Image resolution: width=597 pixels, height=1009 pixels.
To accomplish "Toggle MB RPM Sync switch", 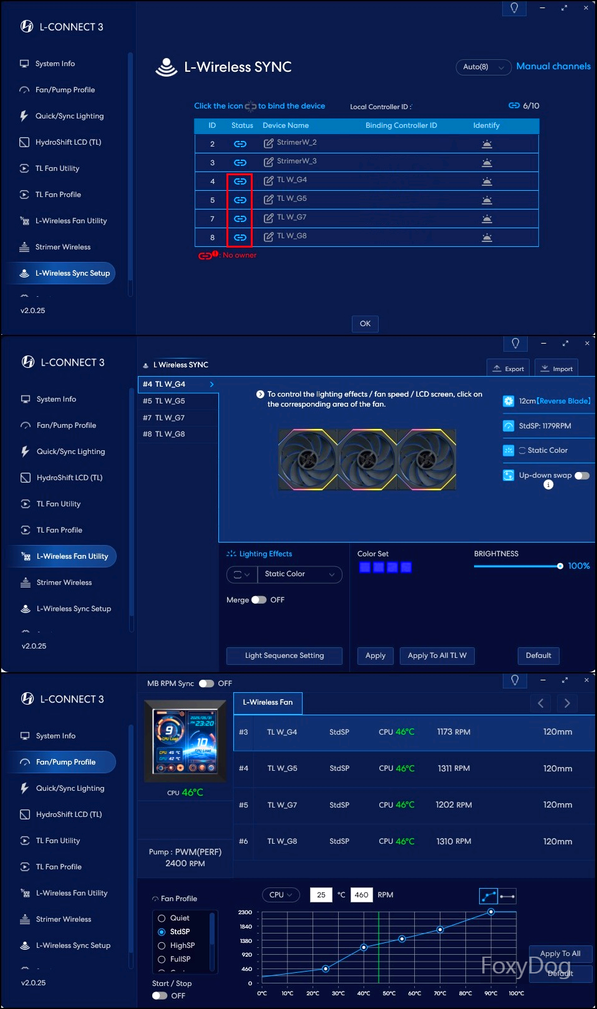I will coord(206,683).
